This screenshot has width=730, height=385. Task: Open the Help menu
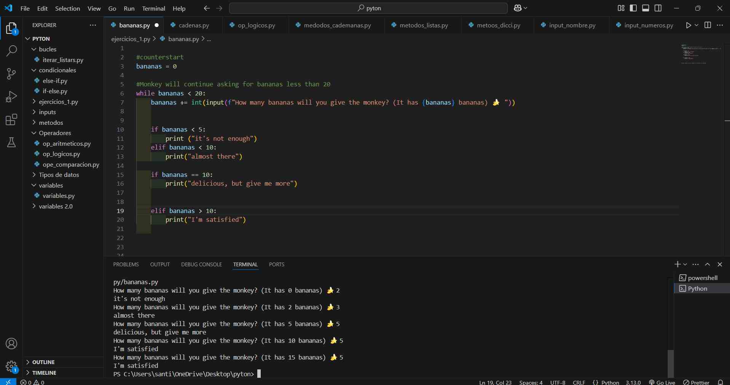coord(179,8)
